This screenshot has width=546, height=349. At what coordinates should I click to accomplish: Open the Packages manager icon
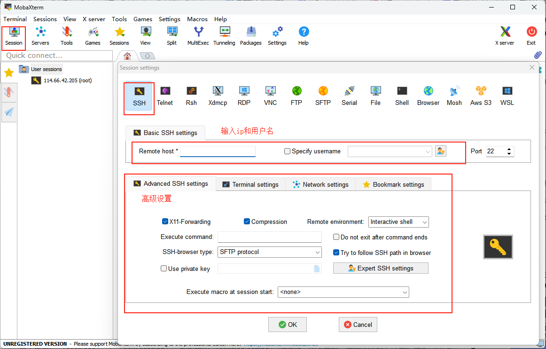pyautogui.click(x=250, y=36)
